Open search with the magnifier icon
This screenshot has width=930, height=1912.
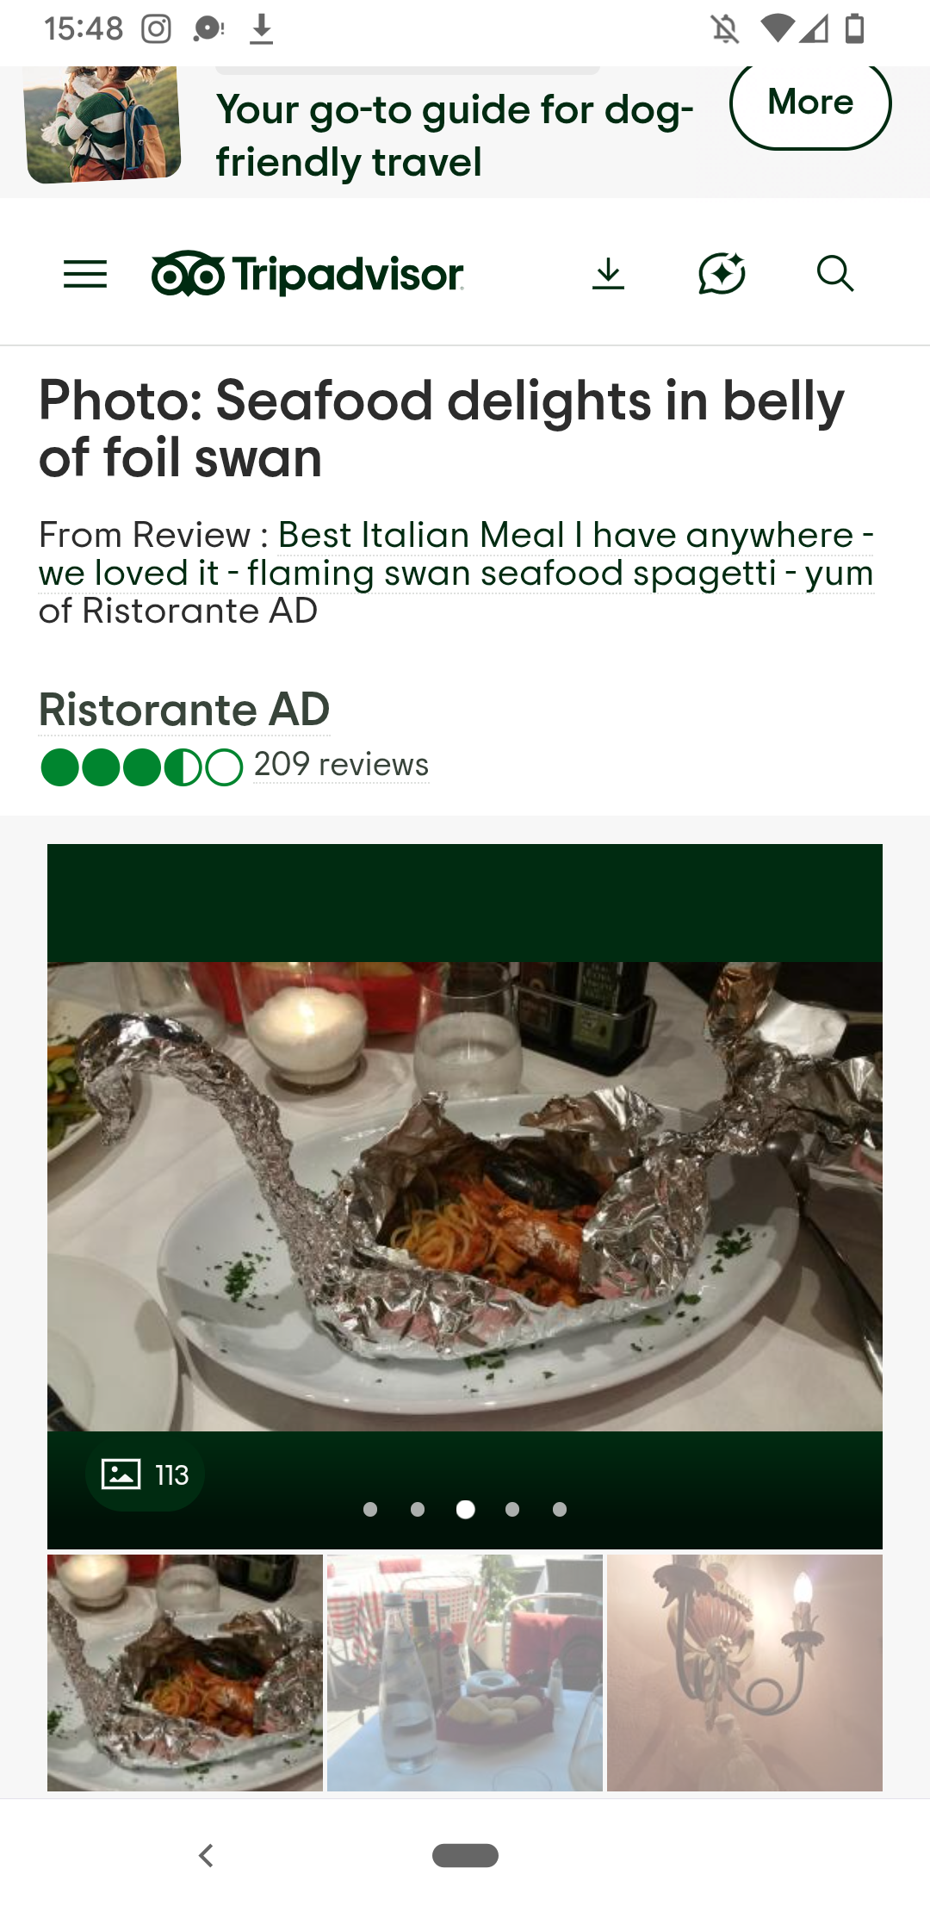[x=835, y=274]
